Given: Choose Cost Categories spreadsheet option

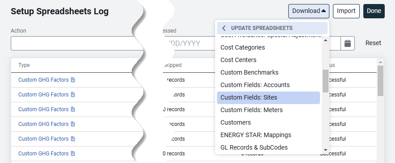Looking at the screenshot, I should pyautogui.click(x=268, y=47).
